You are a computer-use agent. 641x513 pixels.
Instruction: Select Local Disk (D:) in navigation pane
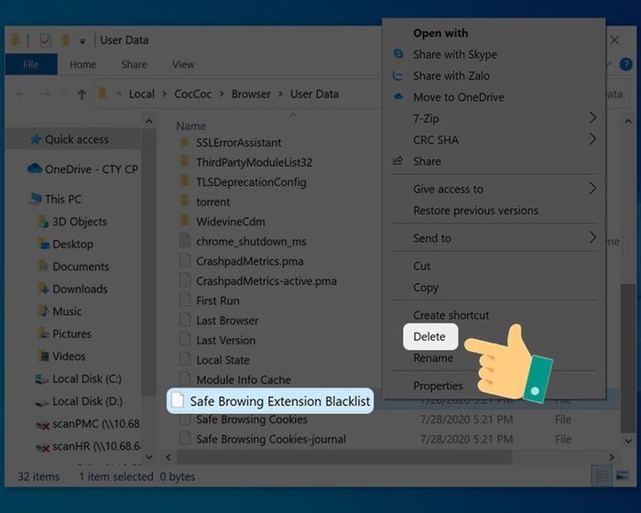pyautogui.click(x=80, y=401)
